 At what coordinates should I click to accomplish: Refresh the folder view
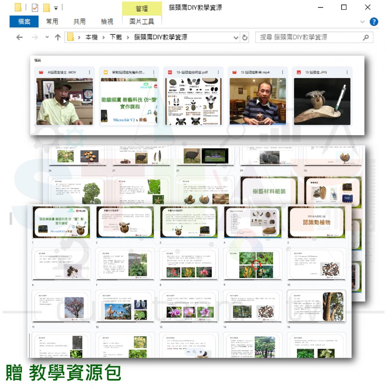tap(245, 37)
